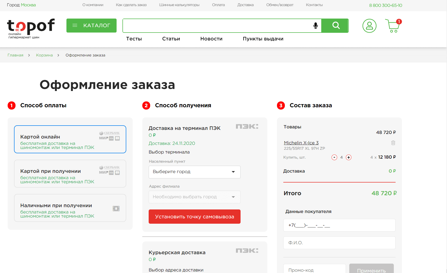Delete Michelin X-Ice 3 with trash icon

click(393, 143)
